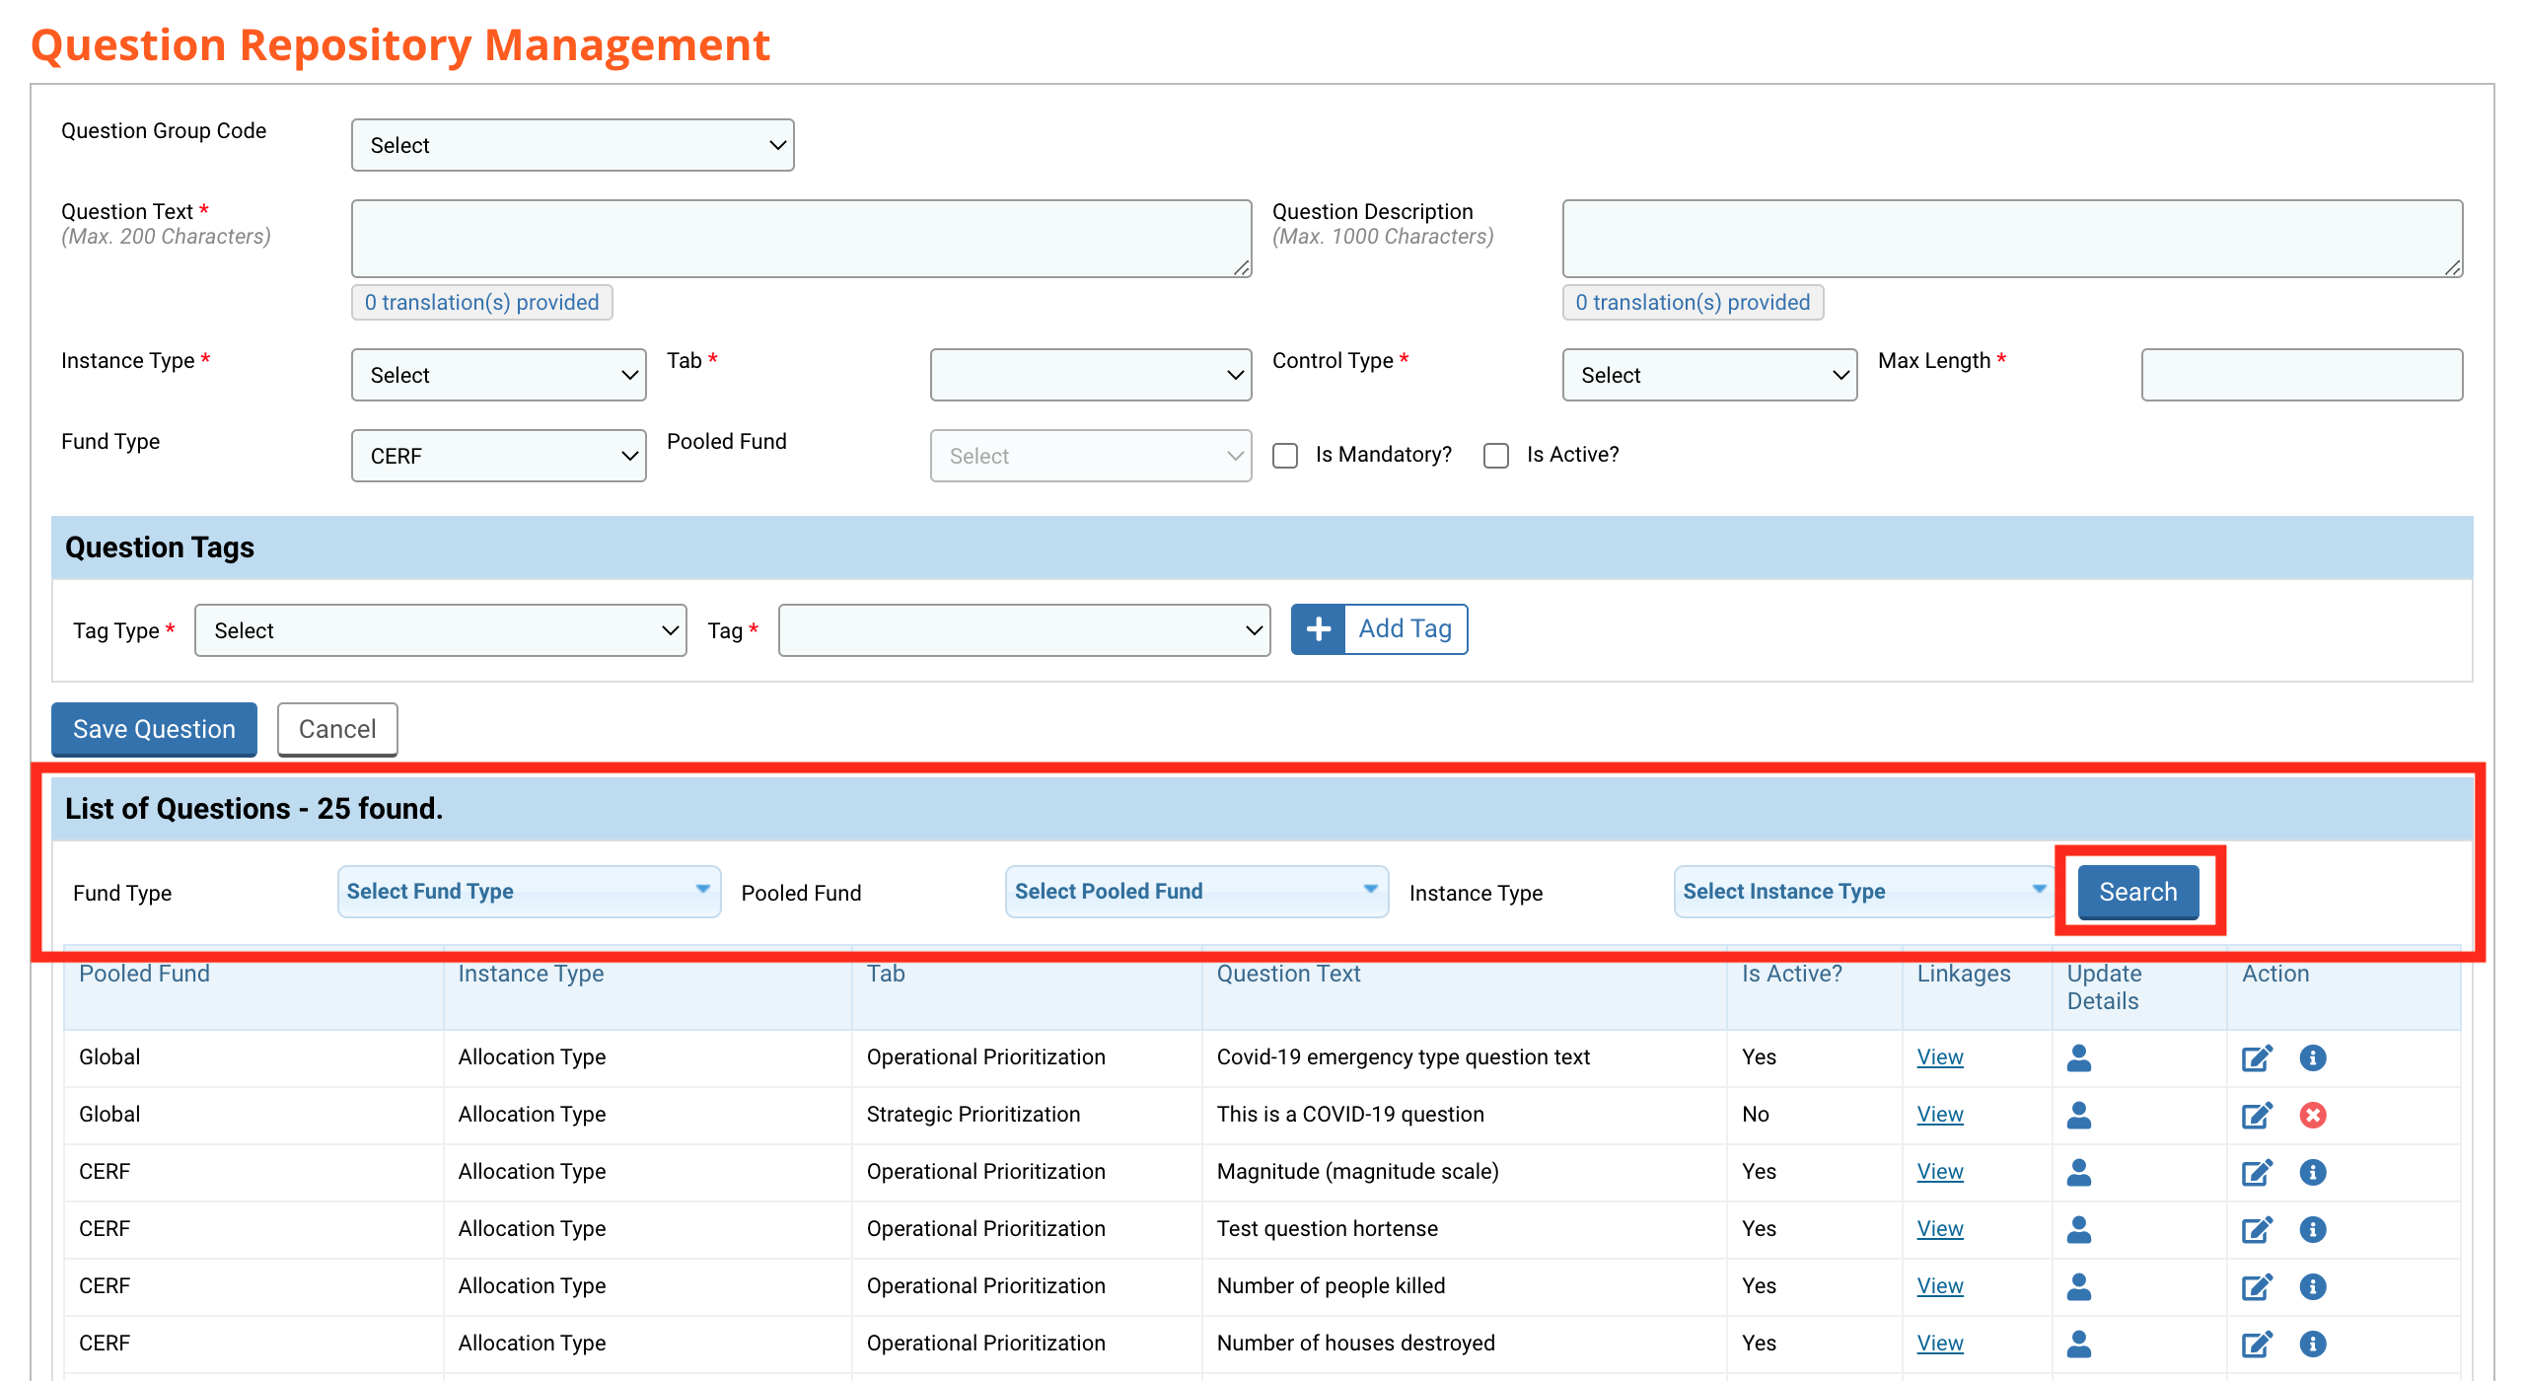Open update details for Magnitude question

2079,1172
